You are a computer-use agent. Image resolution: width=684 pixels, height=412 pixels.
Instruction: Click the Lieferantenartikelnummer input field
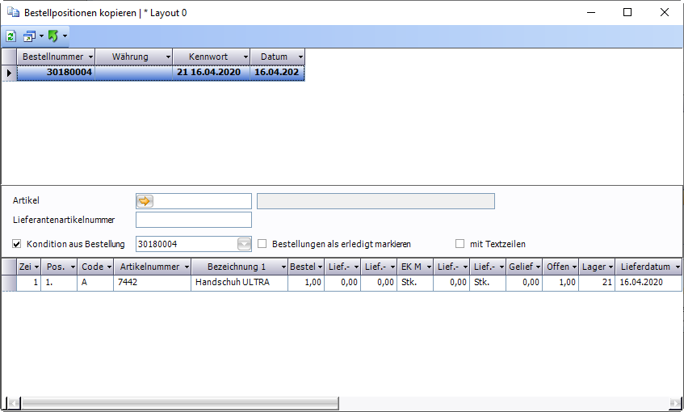pyautogui.click(x=194, y=220)
